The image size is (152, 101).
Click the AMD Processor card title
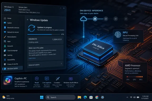click(x=133, y=65)
